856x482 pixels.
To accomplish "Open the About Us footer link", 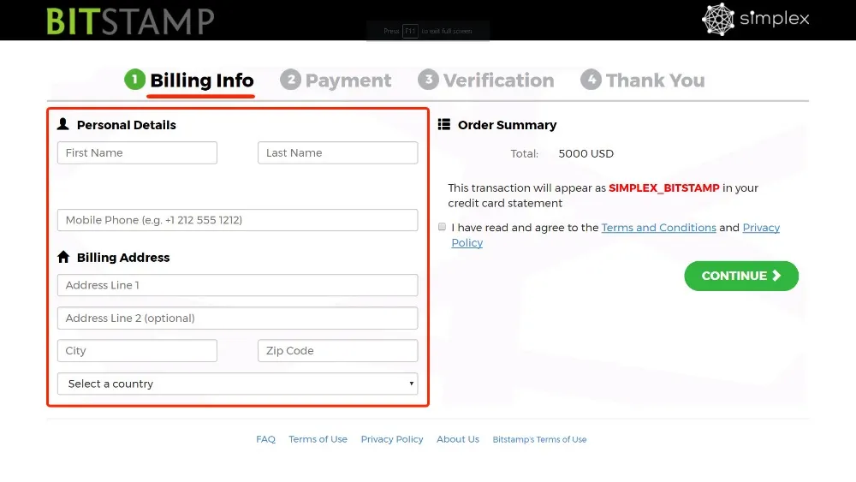I will [457, 439].
